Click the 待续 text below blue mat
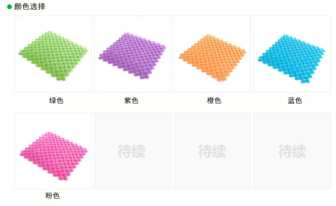 coord(292,151)
